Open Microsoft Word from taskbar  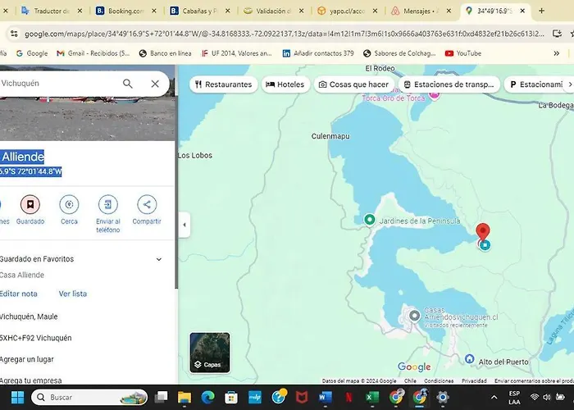point(325,397)
